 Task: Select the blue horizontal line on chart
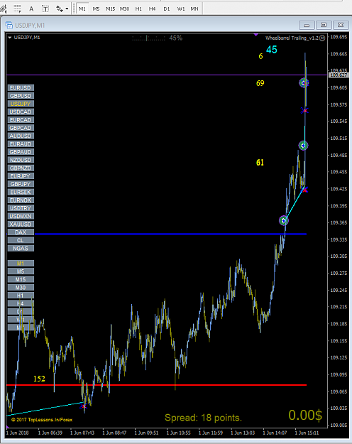[x=170, y=234]
